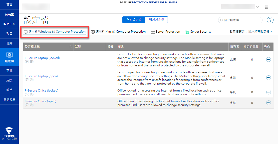Open actions menu for F-Secure Laptop (locked)
The height and width of the screenshot is (144, 278).
click(269, 60)
